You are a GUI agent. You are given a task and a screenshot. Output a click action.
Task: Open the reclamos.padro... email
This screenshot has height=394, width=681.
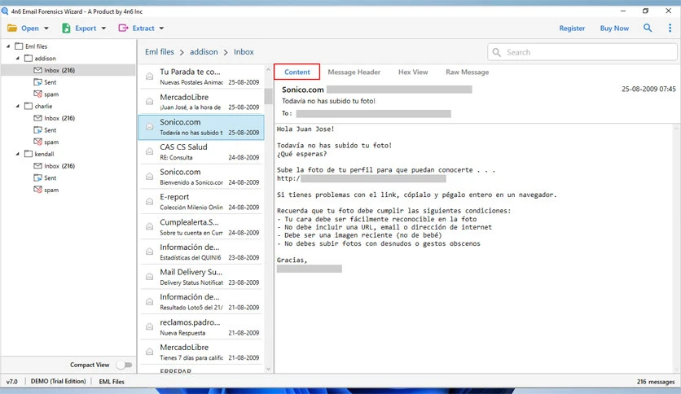pyautogui.click(x=201, y=327)
